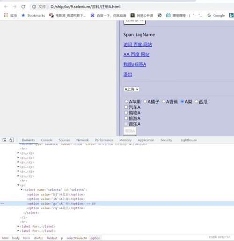Click the AA 百度 网站 link

[x=136, y=55]
